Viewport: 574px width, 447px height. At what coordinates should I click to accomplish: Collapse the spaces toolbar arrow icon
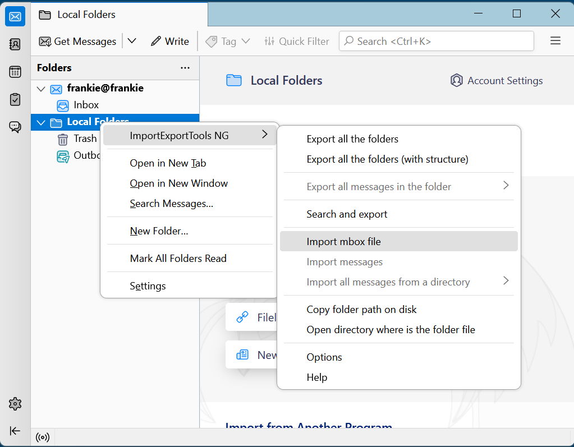click(15, 431)
